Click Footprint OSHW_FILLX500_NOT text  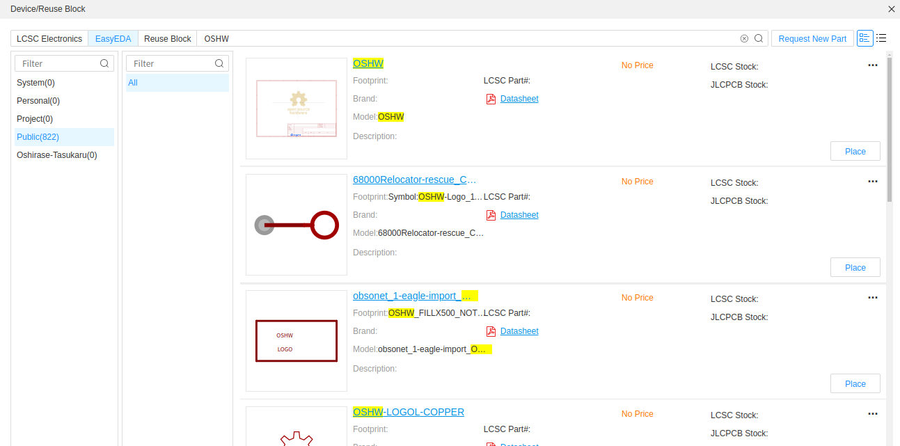click(418, 313)
